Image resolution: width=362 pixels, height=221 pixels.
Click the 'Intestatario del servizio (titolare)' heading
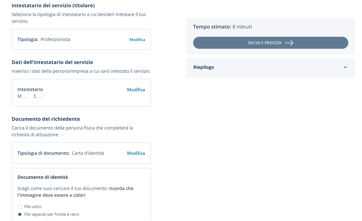click(x=53, y=5)
